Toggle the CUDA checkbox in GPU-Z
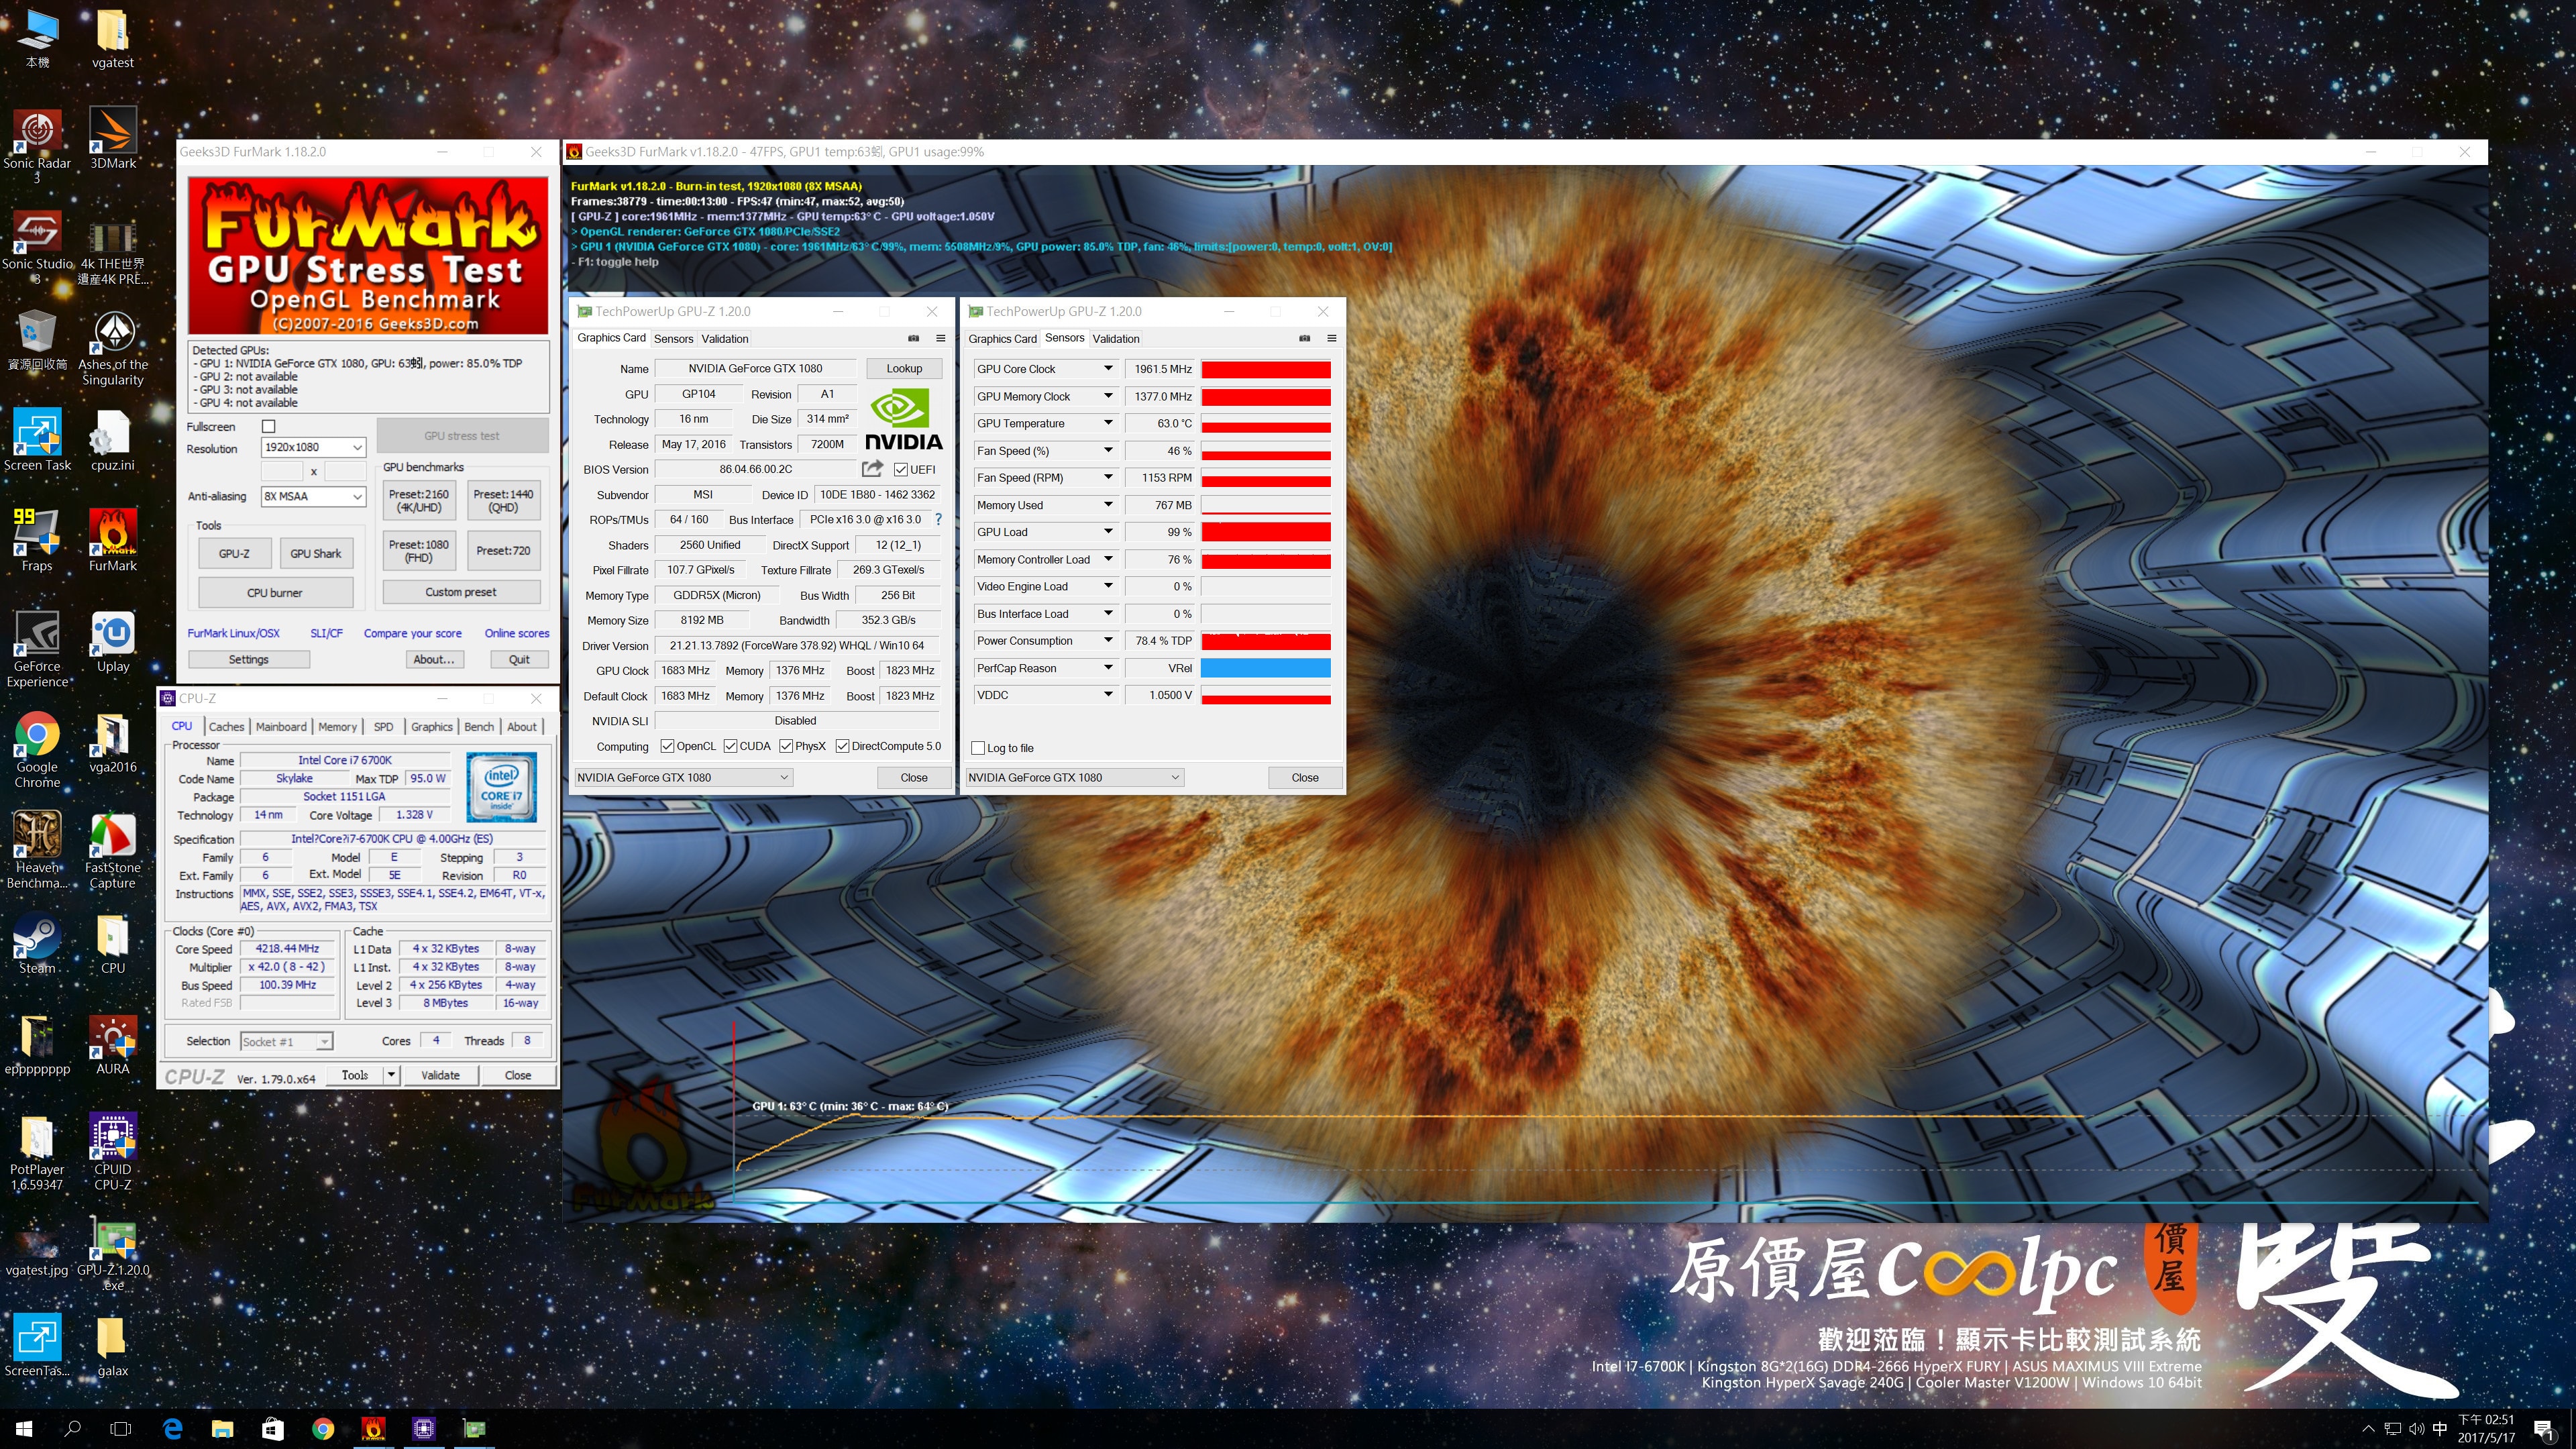The image size is (2576, 1449). [730, 746]
